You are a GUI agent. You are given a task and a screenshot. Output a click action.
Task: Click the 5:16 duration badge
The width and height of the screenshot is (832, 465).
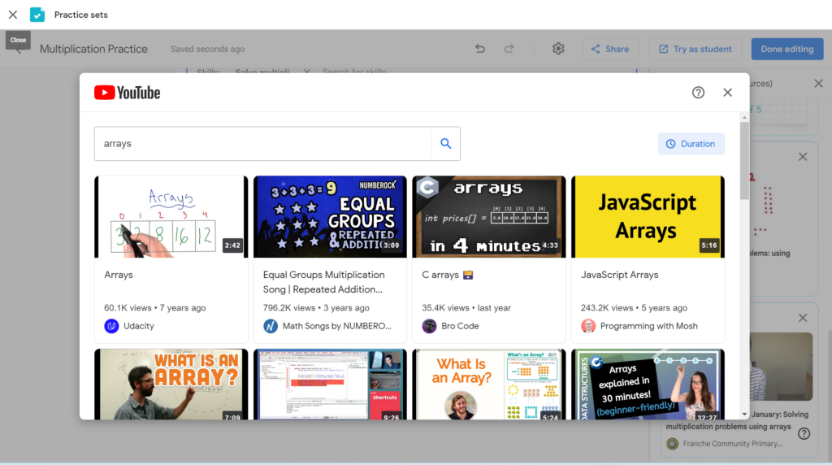708,246
